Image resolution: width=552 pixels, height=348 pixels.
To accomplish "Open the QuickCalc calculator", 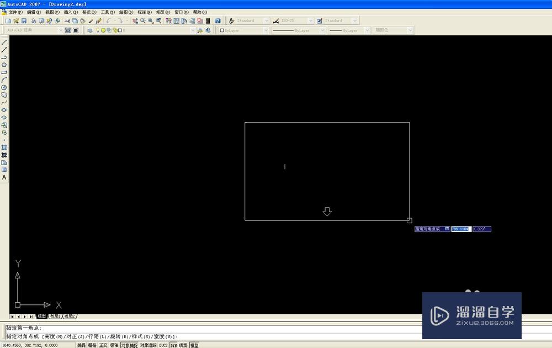I will [208, 20].
